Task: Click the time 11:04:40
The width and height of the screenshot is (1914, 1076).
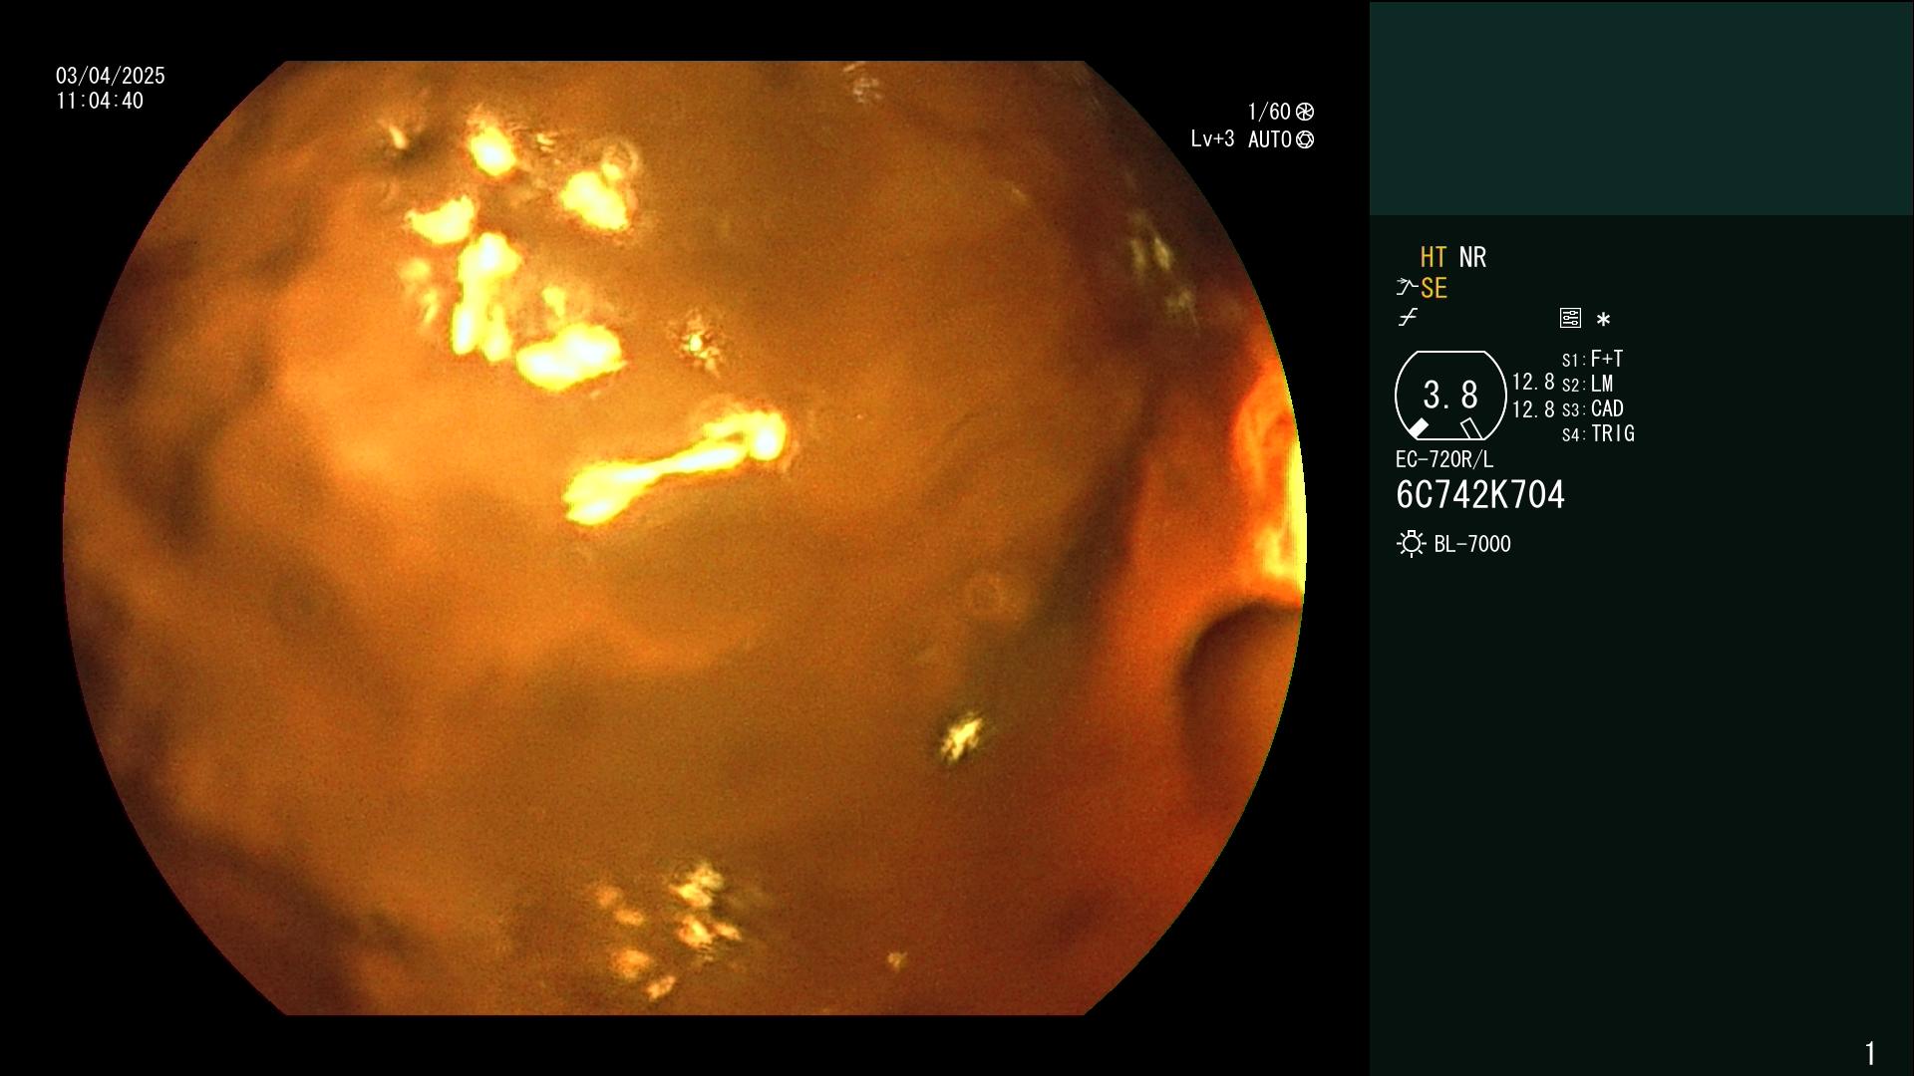Action: tap(100, 101)
